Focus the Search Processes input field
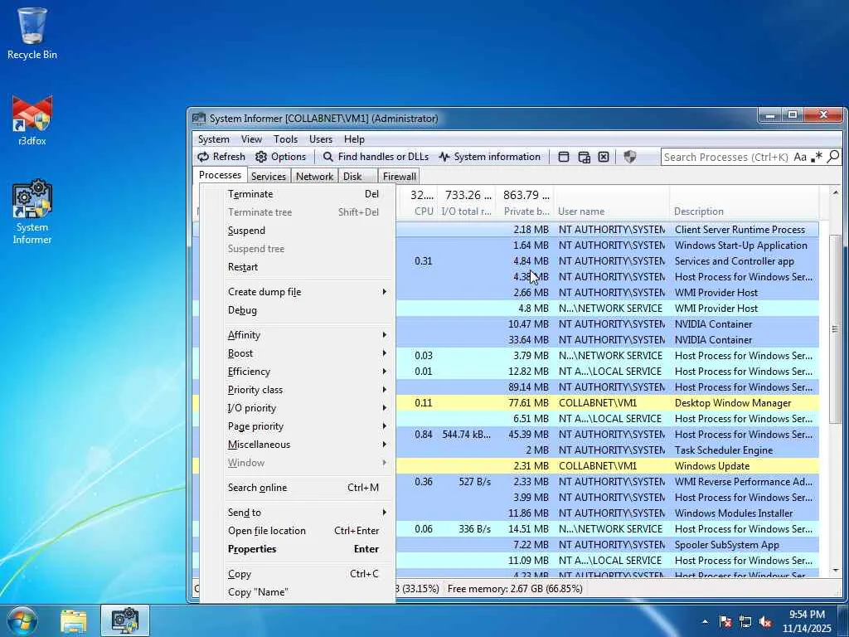Viewport: 849px width, 637px height. tap(726, 157)
